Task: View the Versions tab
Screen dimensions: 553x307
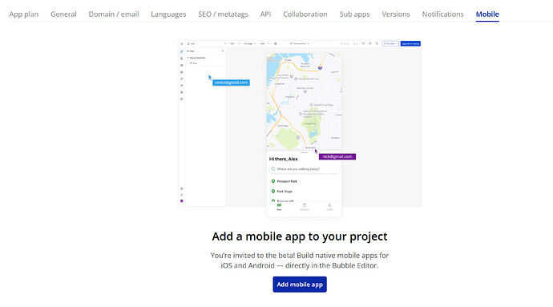Action: pos(396,14)
